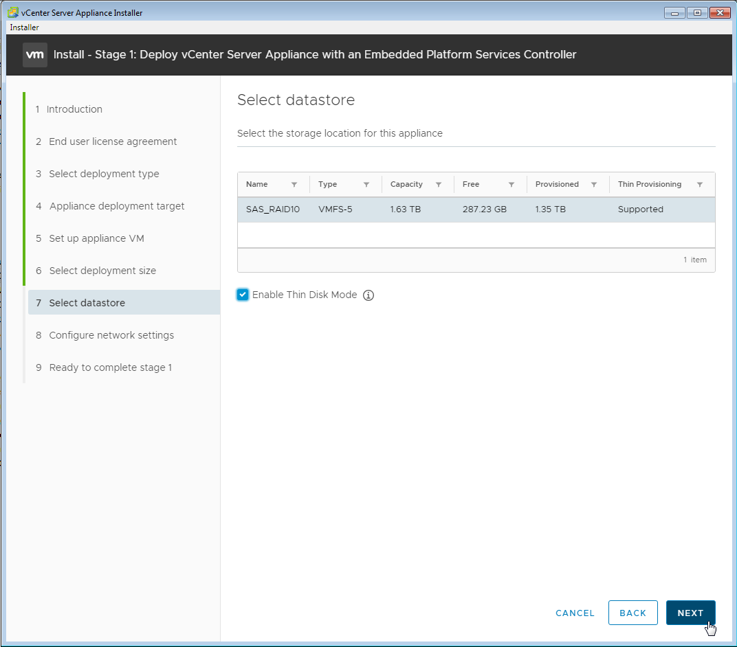Screen dimensions: 737x647
Task: Open the Free column filter
Action: tap(511, 185)
